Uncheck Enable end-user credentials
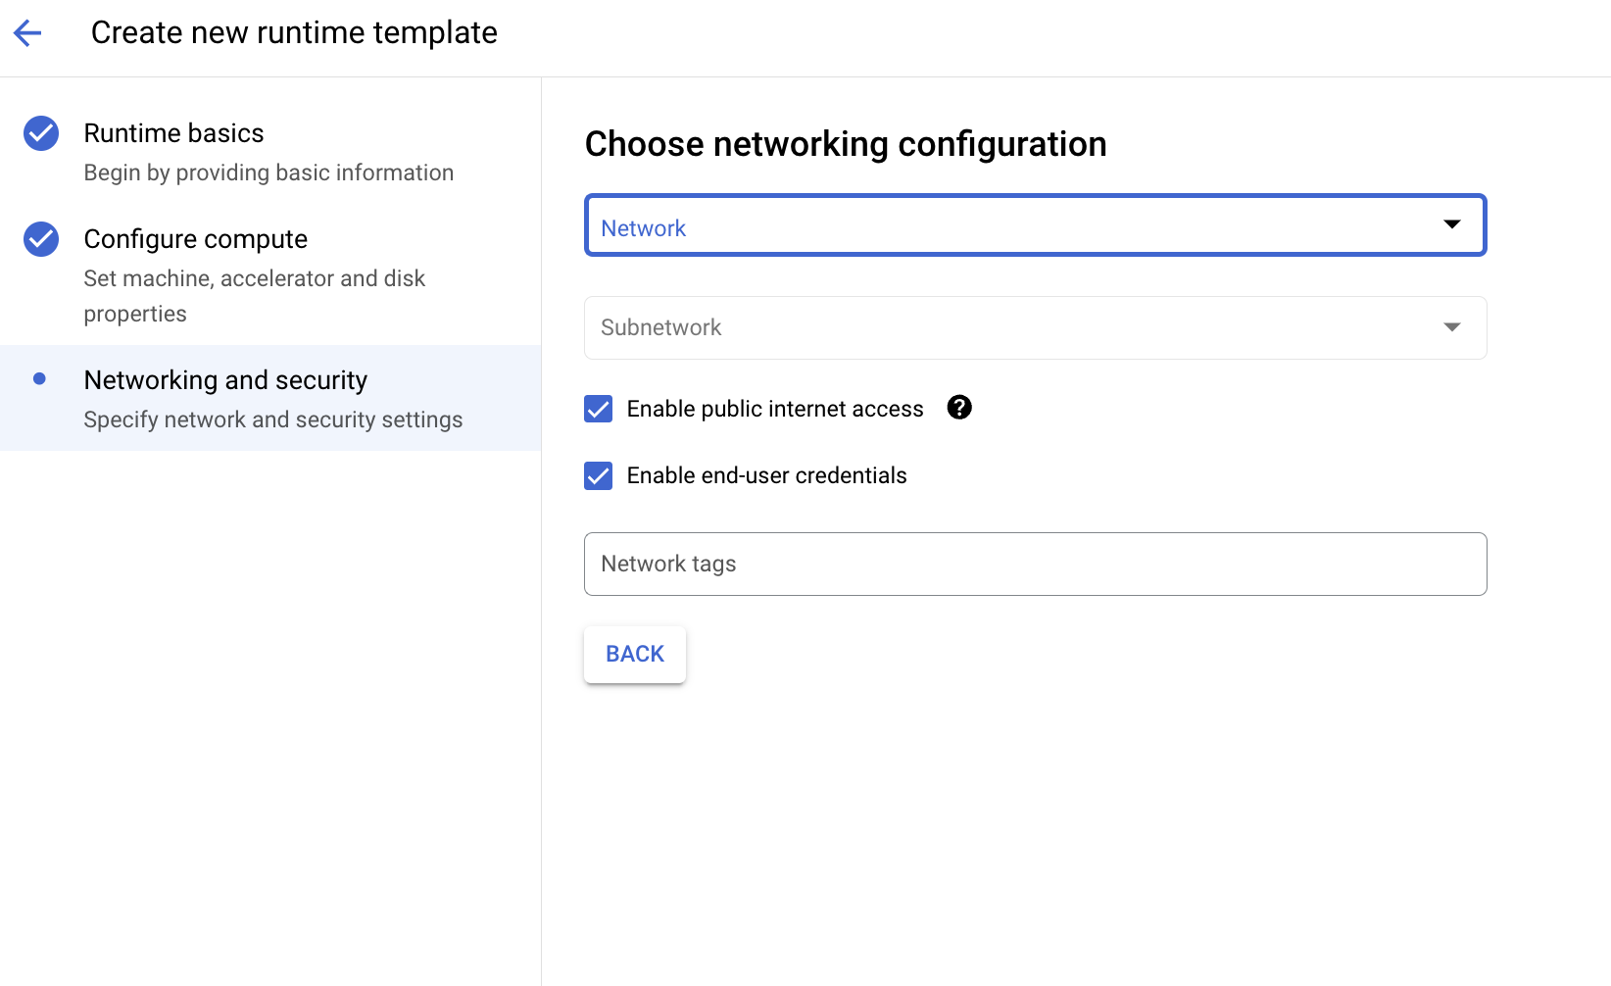 pos(598,475)
